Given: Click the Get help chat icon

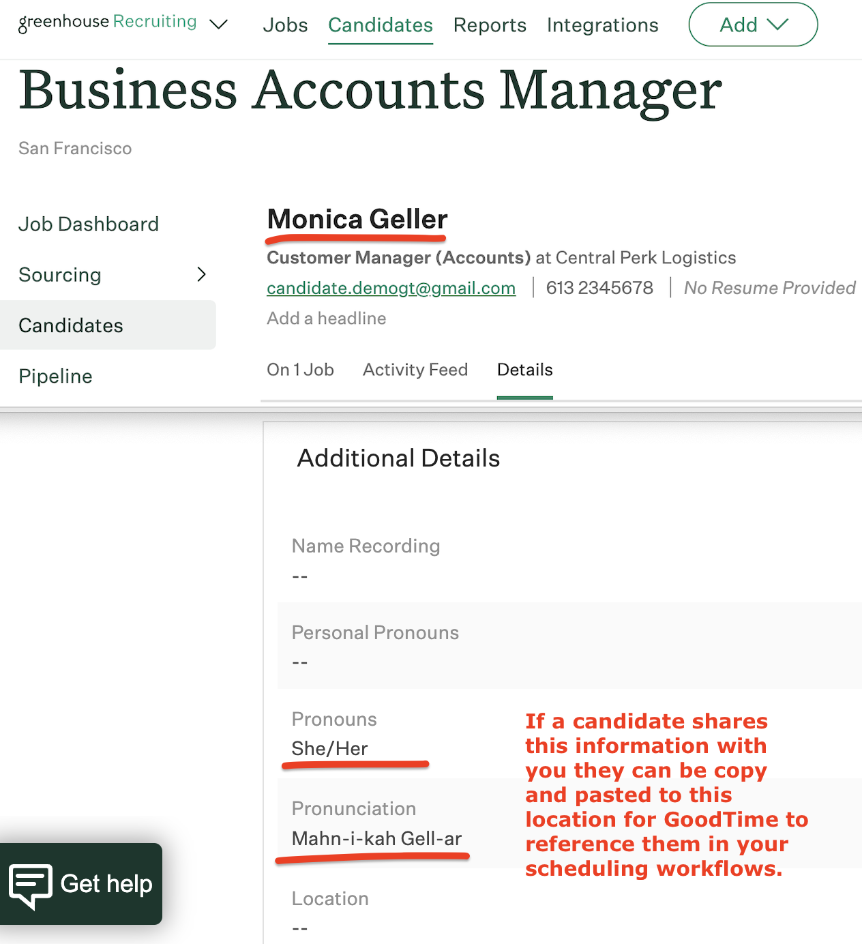Looking at the screenshot, I should point(30,885).
